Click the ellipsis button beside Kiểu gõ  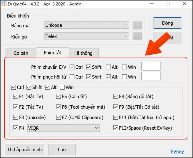click(137, 36)
